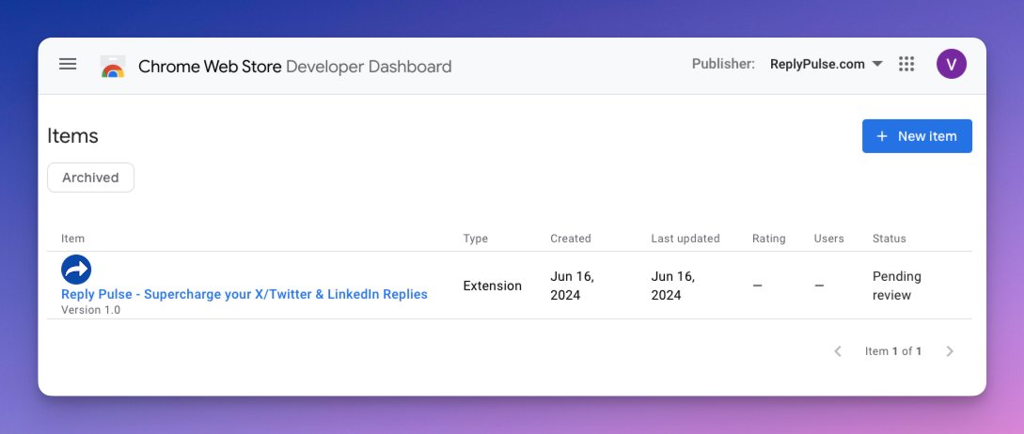The width and height of the screenshot is (1024, 434).
Task: Click the Type column header
Action: pos(476,239)
